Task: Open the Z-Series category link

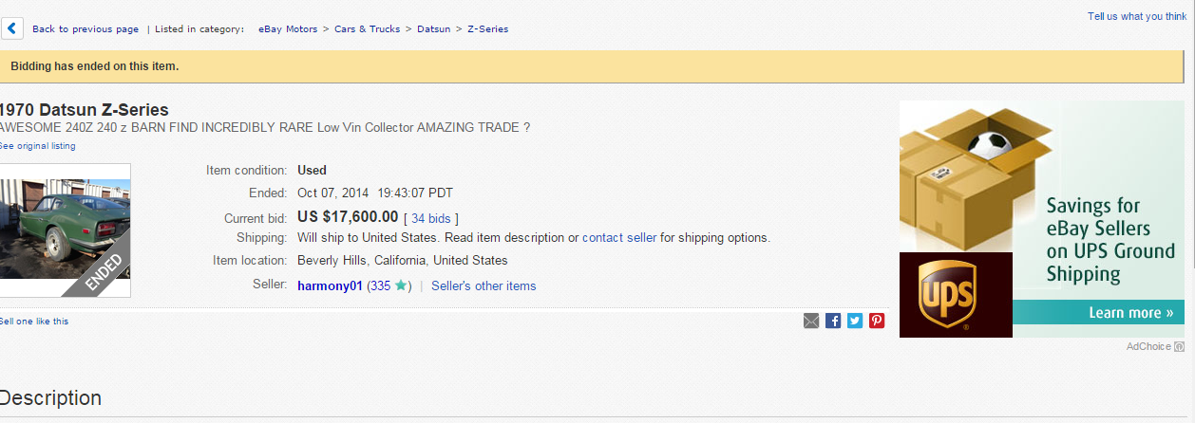Action: pyautogui.click(x=487, y=29)
